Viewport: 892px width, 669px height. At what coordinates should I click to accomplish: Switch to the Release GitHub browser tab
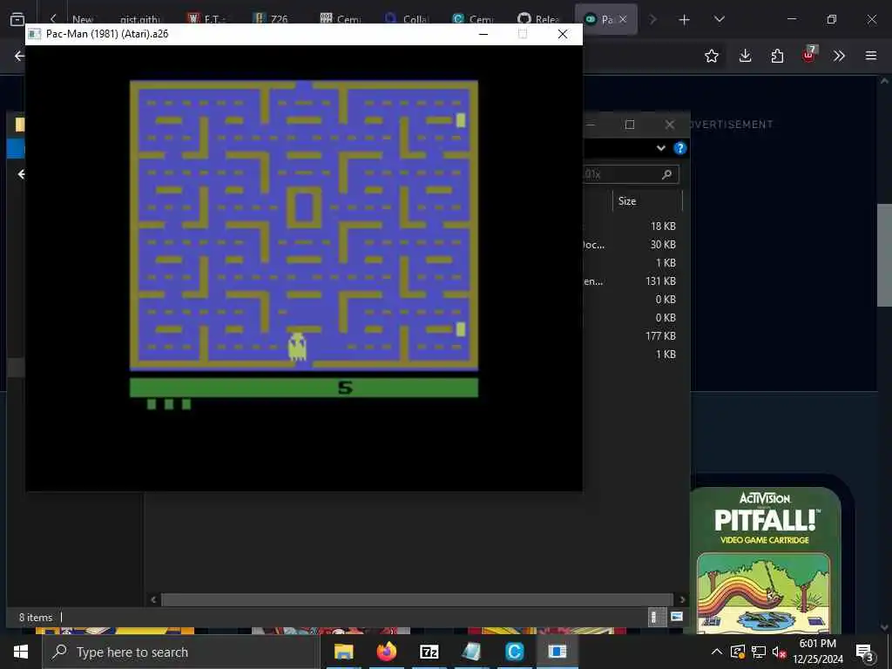pos(538,19)
